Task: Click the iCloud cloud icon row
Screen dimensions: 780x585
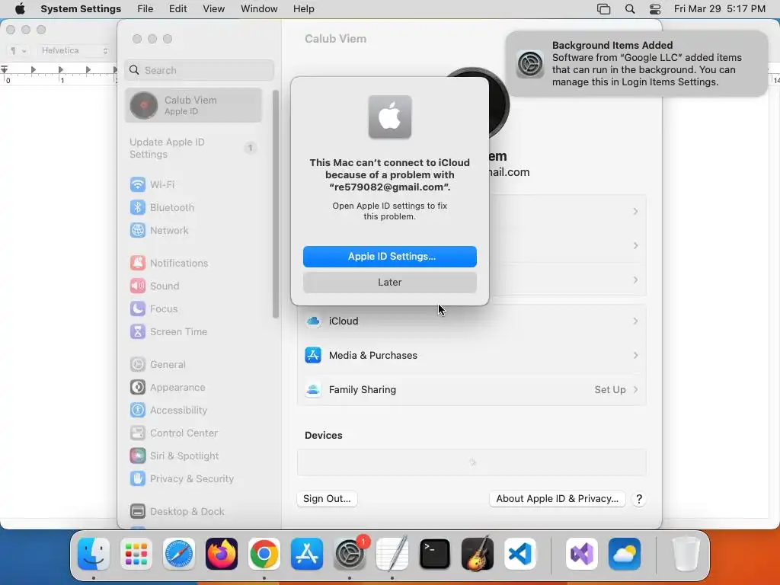Action: pyautogui.click(x=472, y=321)
